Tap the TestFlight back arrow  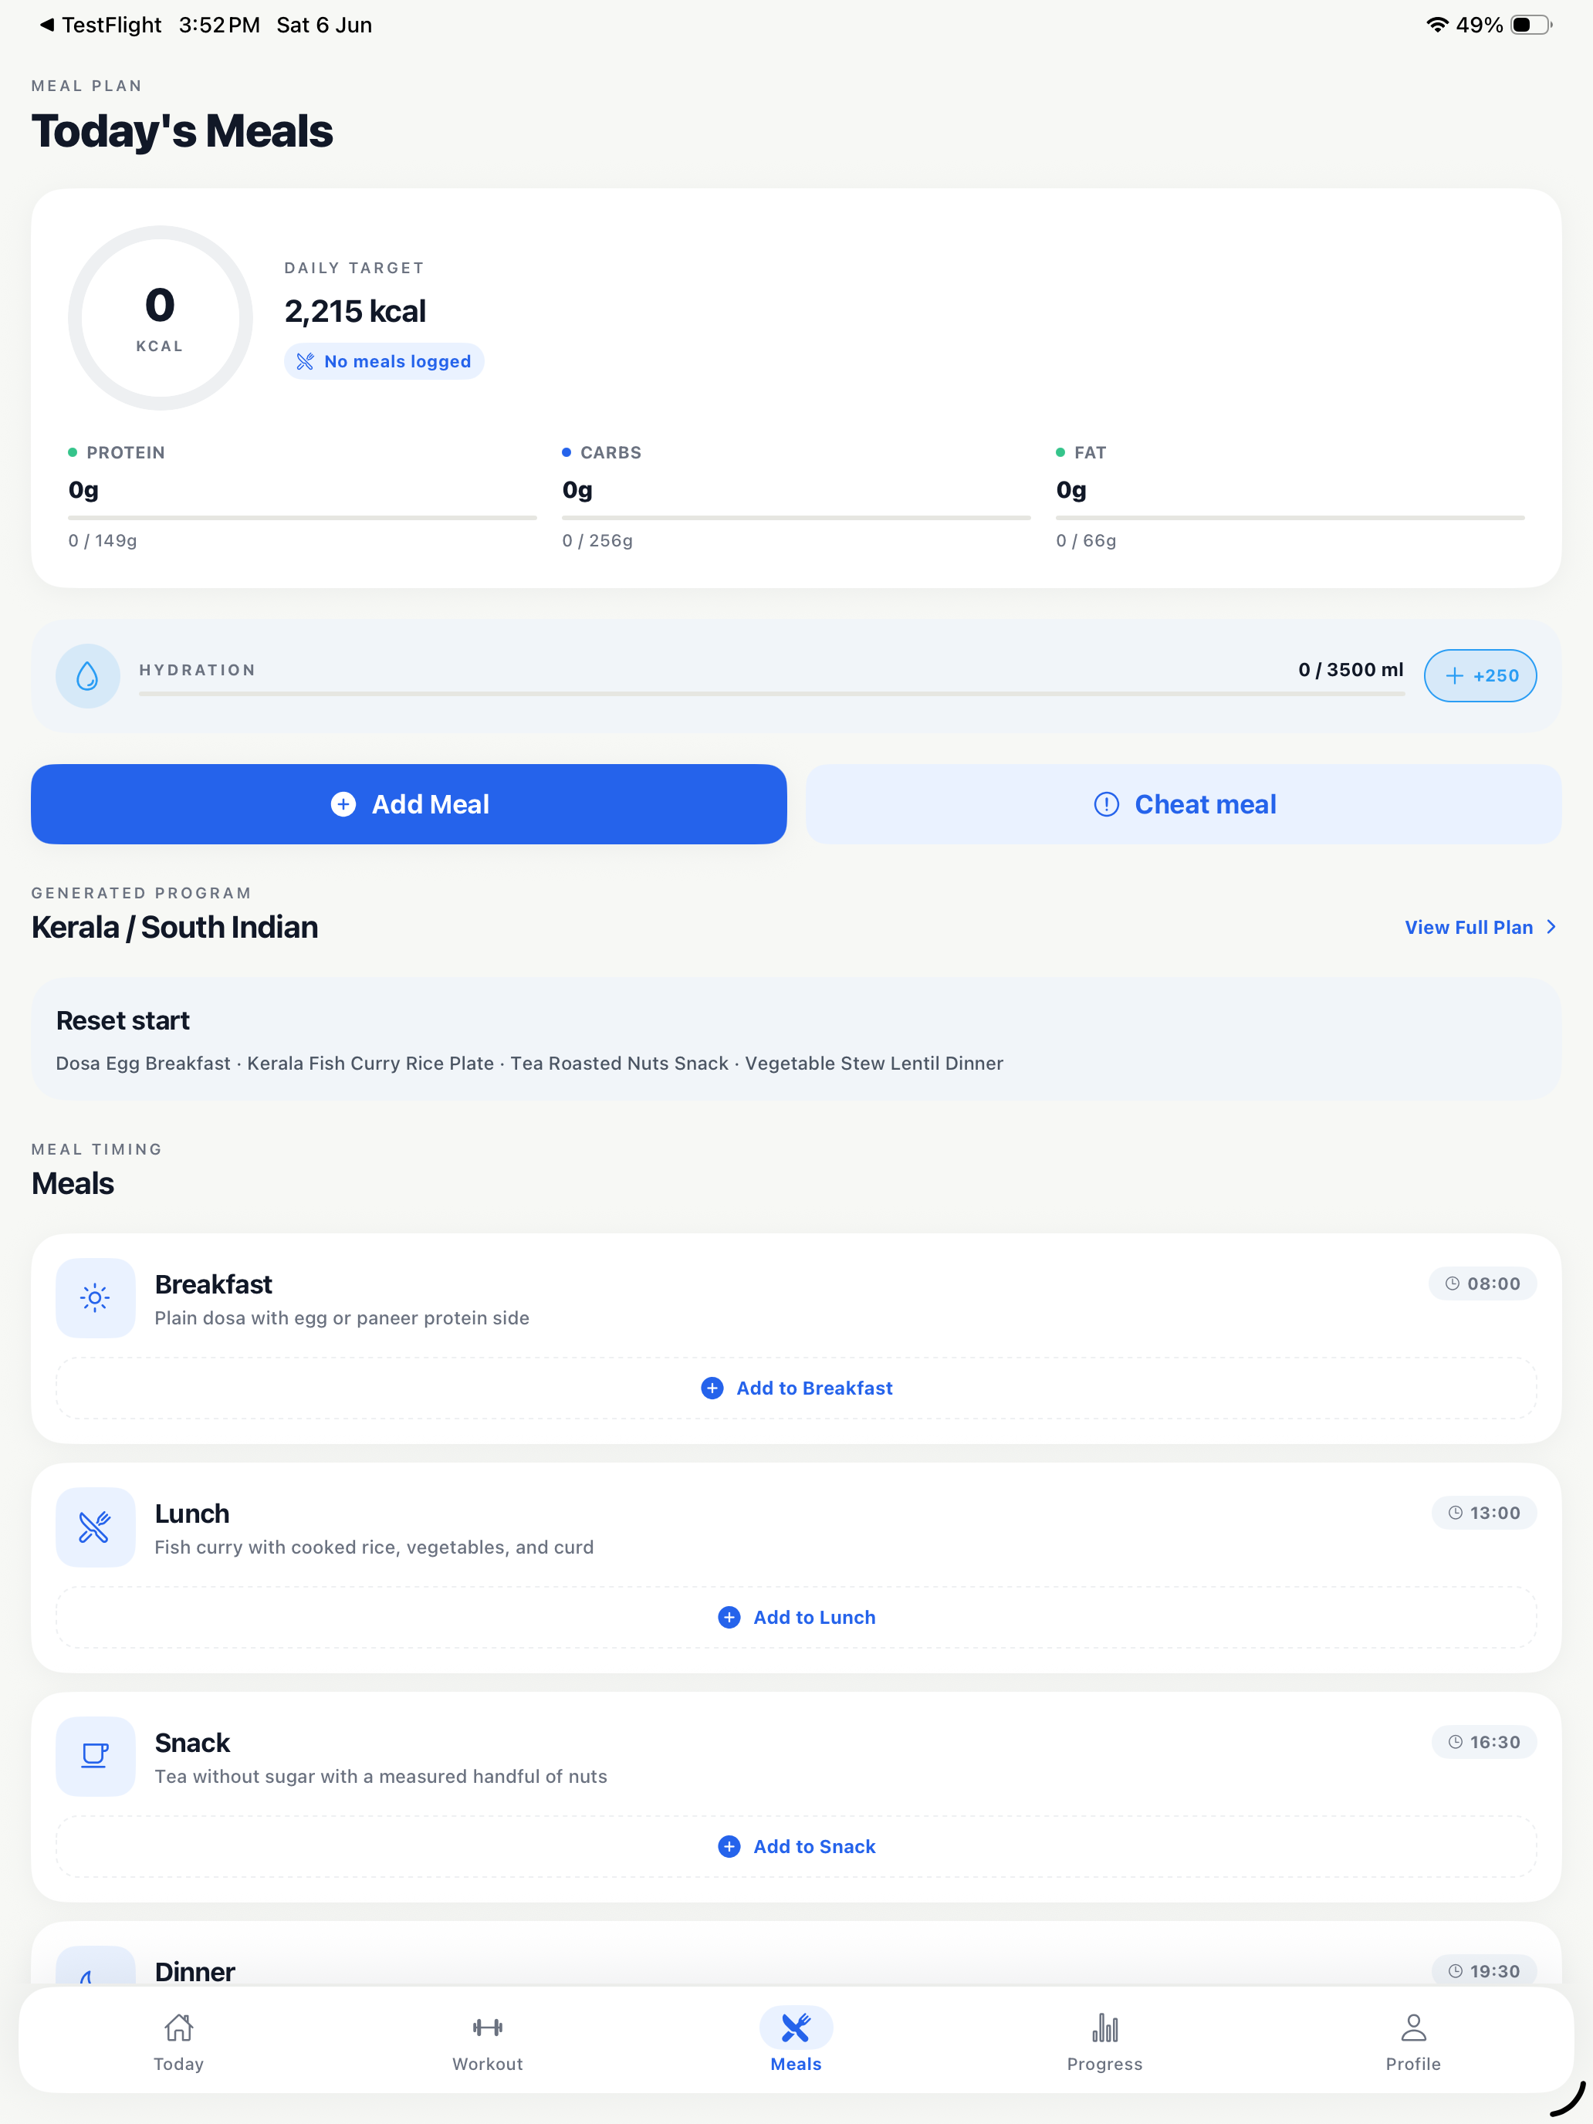(46, 25)
